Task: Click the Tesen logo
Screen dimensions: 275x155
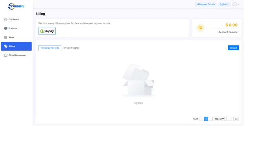Action: point(16,6)
